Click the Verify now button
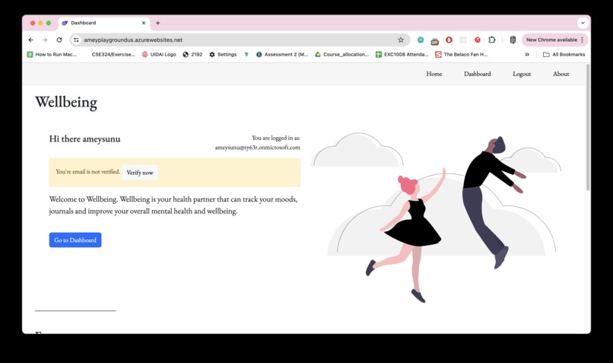 (x=140, y=173)
